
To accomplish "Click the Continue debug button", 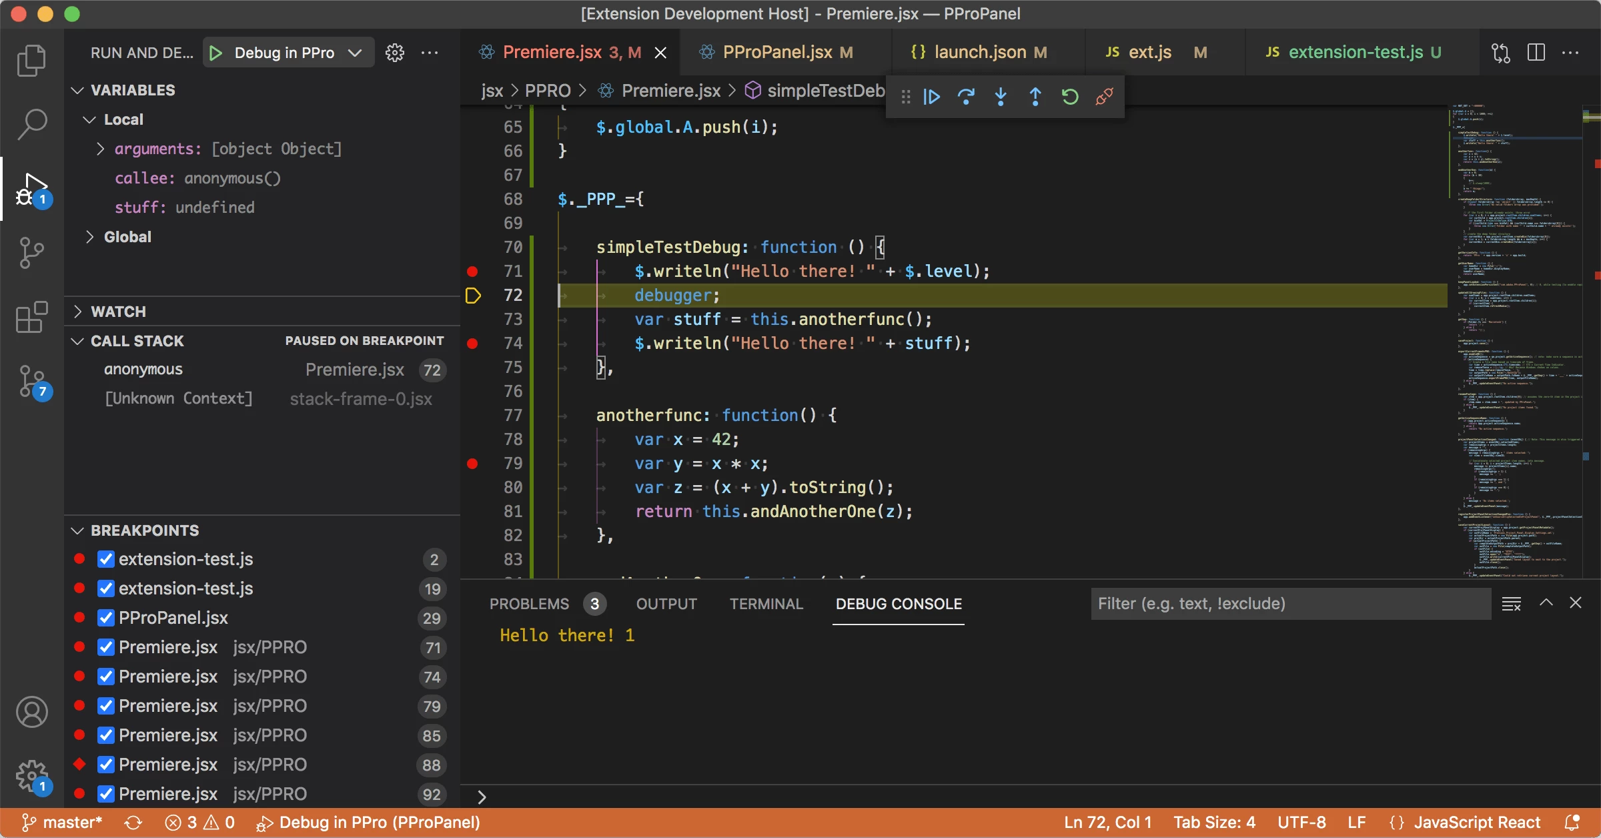I will coord(932,97).
